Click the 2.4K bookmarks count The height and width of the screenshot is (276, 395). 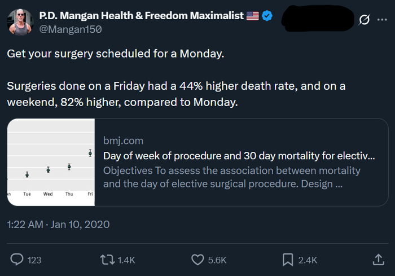pos(308,260)
